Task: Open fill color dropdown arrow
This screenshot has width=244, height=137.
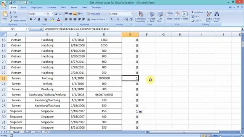Action: click(55, 19)
